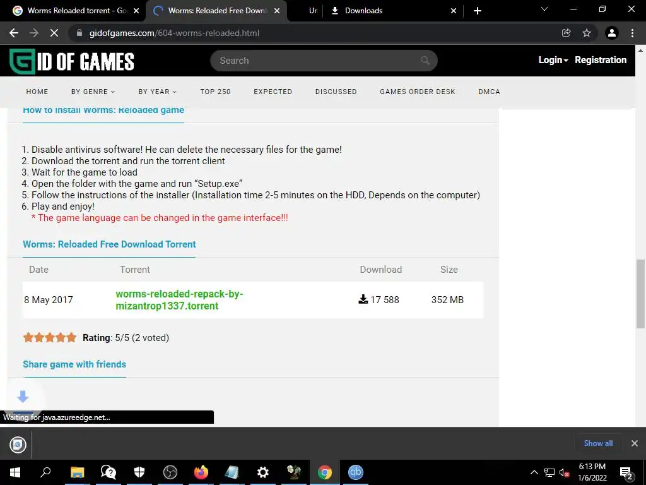Image resolution: width=646 pixels, height=485 pixels.
Task: Open the Get Help icon in the taskbar
Action: tap(109, 472)
